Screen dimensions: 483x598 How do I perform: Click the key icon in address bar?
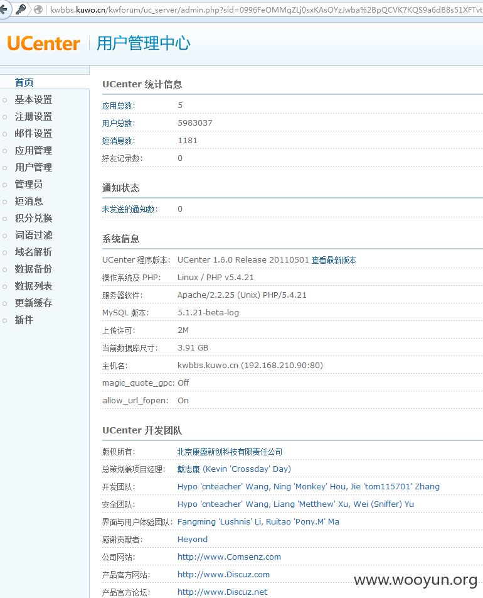21,9
